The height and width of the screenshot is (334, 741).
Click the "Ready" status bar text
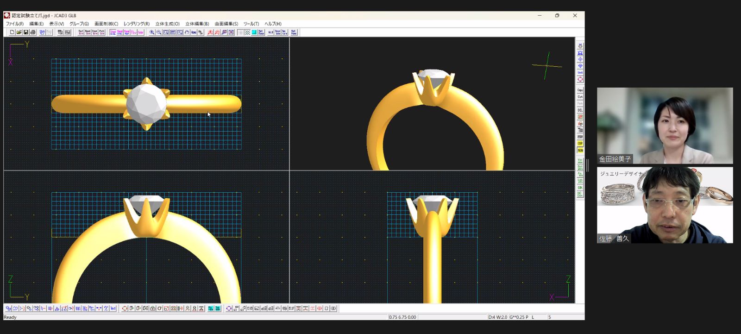(x=10, y=317)
